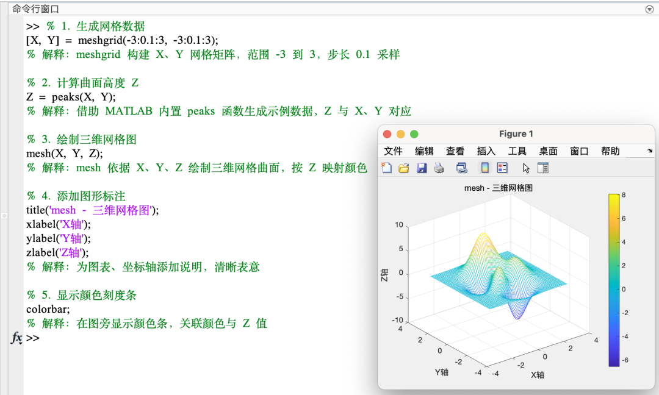This screenshot has height=395, width=659.
Task: Click the comment about meshgrid 构建 X、Y 网格矩阵
Action: point(214,55)
